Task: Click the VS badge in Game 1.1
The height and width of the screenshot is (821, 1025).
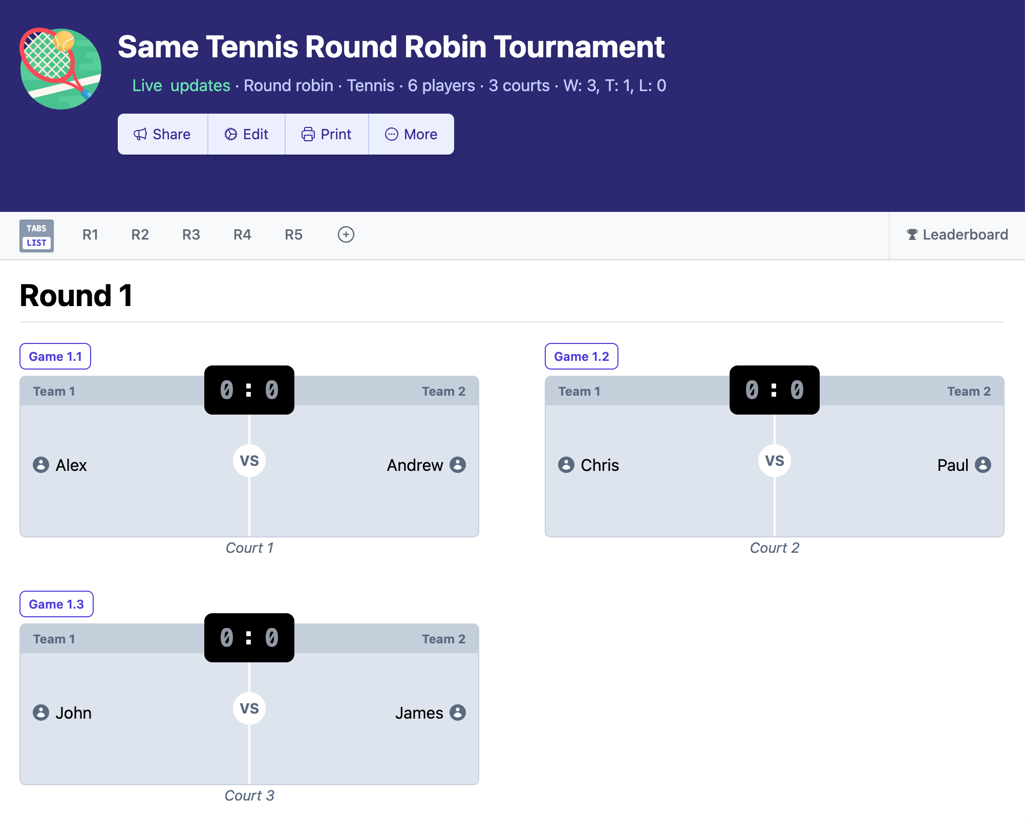Action: [x=249, y=461]
